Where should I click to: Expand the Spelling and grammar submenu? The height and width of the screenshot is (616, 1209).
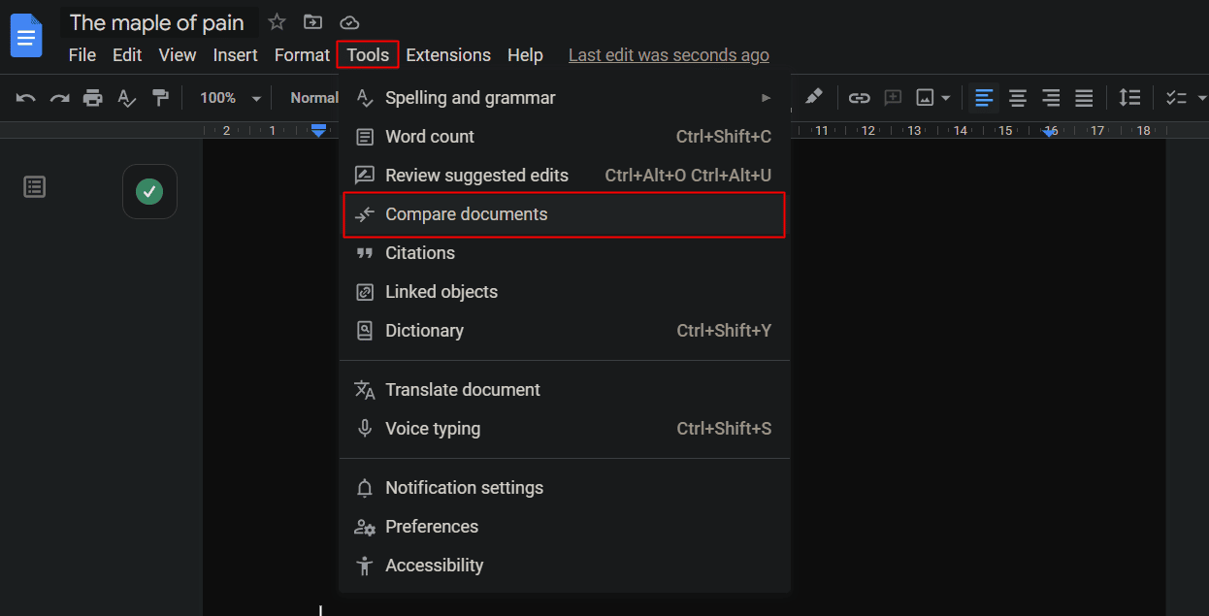565,98
